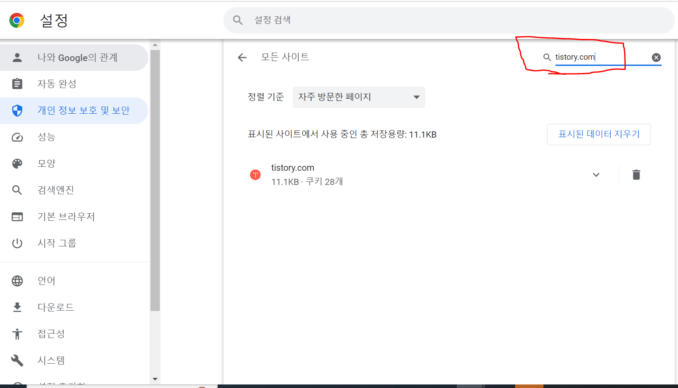
Task: Clear the tistory.com search text
Action: [656, 58]
